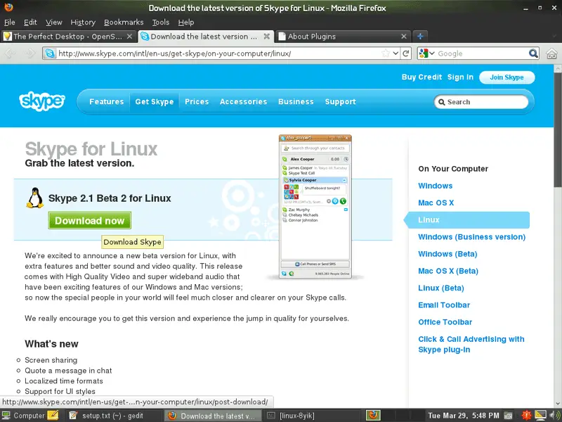
Task: Close The Perfect Desktop tab
Action: 130,37
